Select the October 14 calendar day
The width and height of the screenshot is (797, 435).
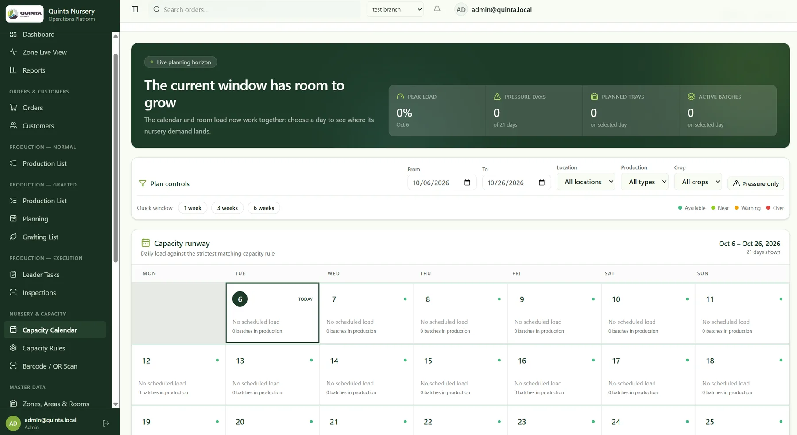(x=366, y=374)
